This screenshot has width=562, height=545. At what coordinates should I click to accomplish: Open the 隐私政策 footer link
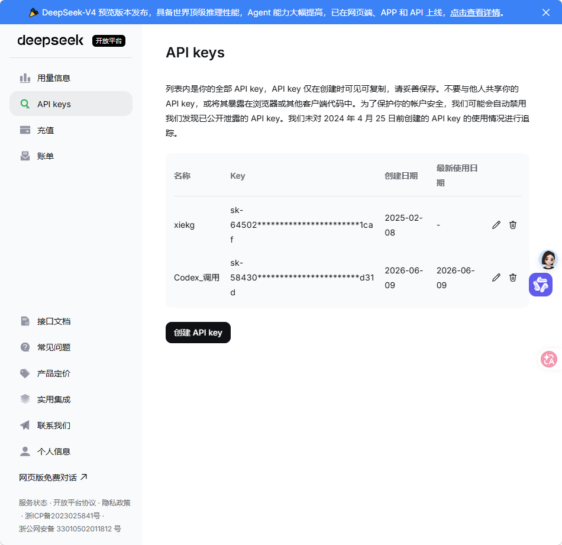[116, 503]
